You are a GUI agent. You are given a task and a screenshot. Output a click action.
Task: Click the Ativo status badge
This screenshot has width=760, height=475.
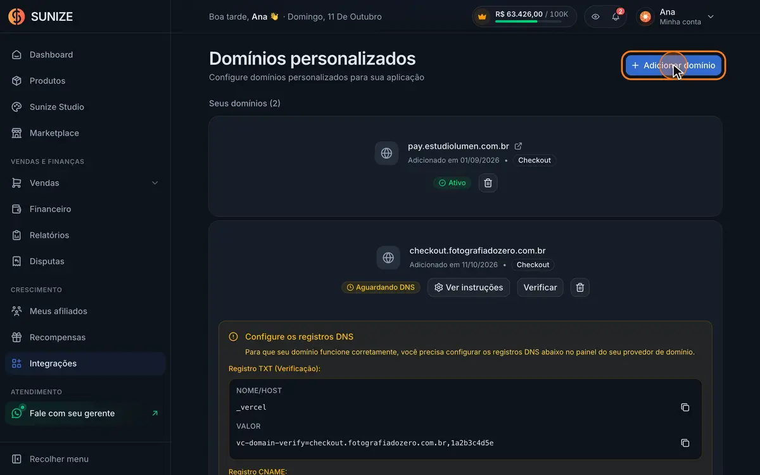(x=452, y=183)
